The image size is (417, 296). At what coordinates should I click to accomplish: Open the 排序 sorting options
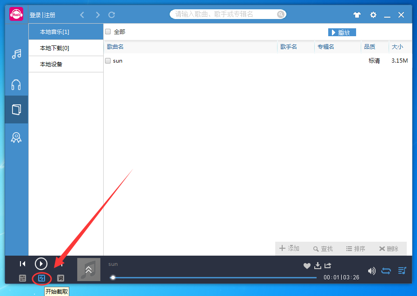tap(355, 248)
